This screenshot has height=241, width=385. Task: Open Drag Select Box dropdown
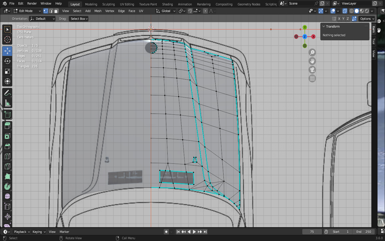tap(79, 19)
